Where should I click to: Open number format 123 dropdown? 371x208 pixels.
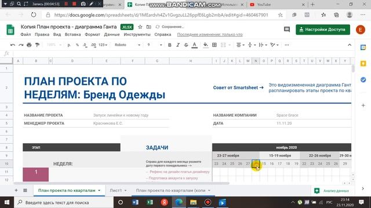pyautogui.click(x=103, y=45)
